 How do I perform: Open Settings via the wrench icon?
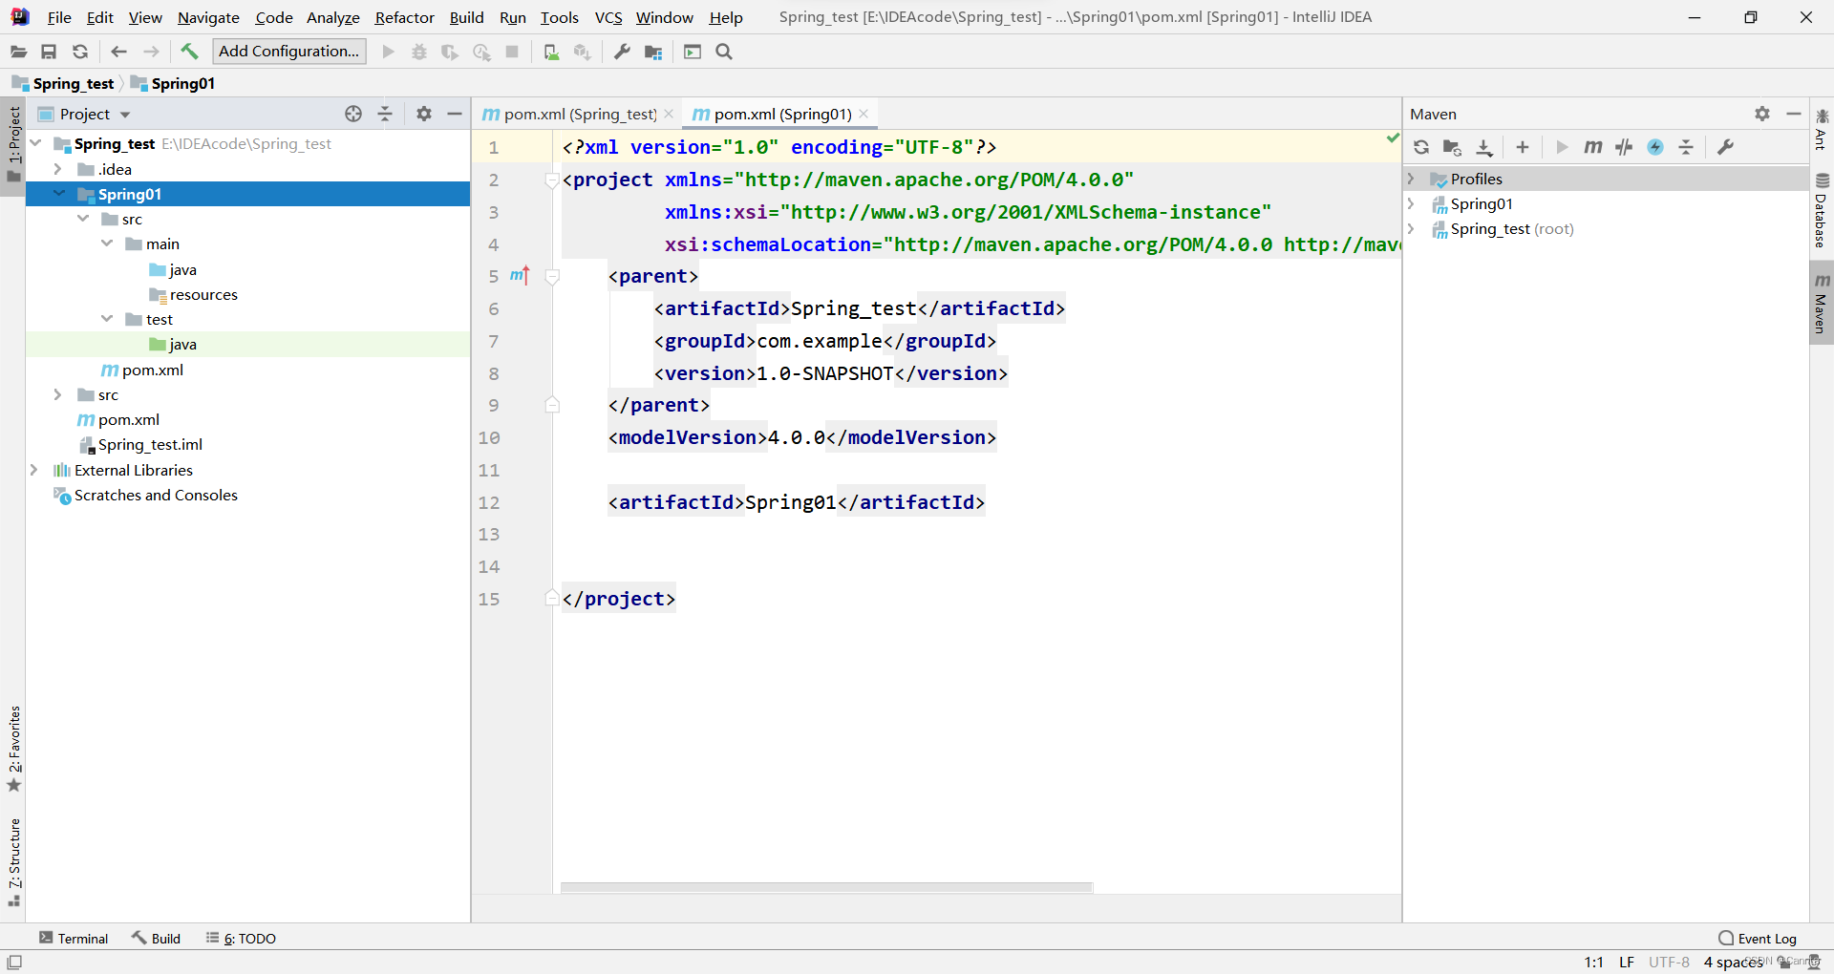coord(622,52)
